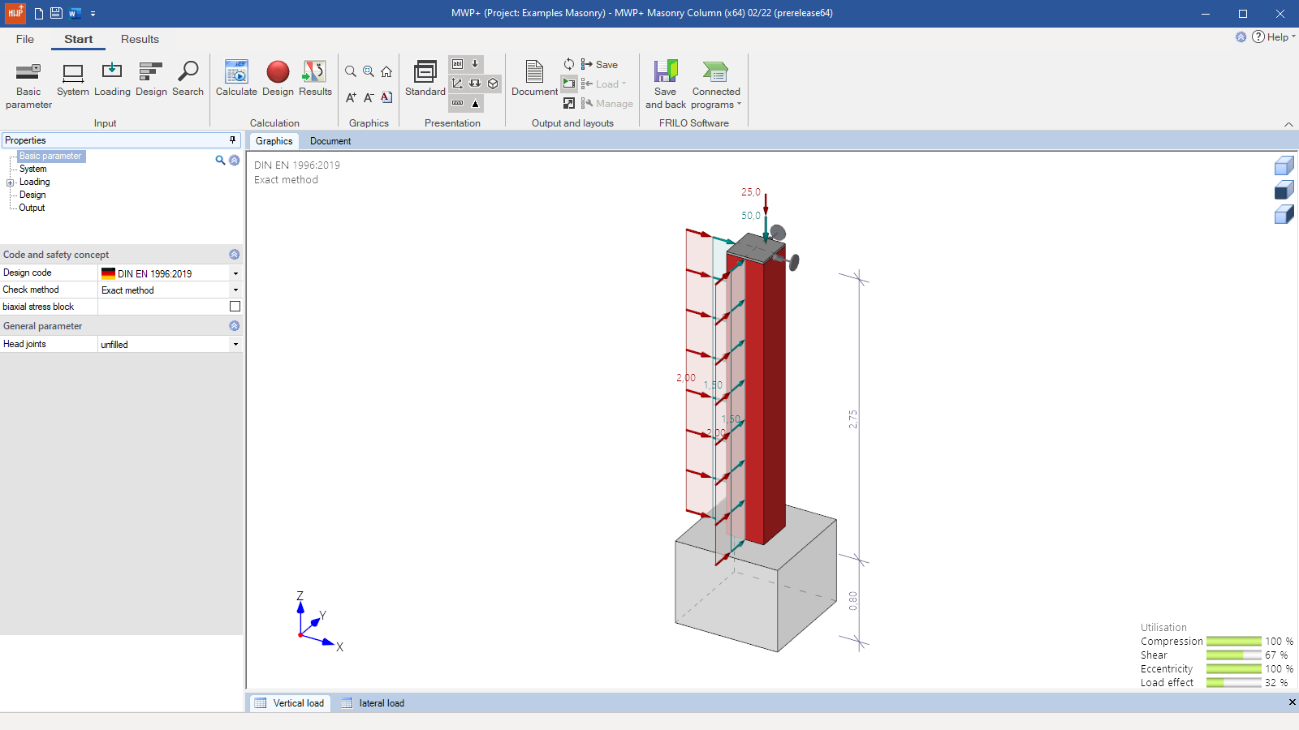Open Connected programs dropdown
This screenshot has height=730, width=1299.
716,84
